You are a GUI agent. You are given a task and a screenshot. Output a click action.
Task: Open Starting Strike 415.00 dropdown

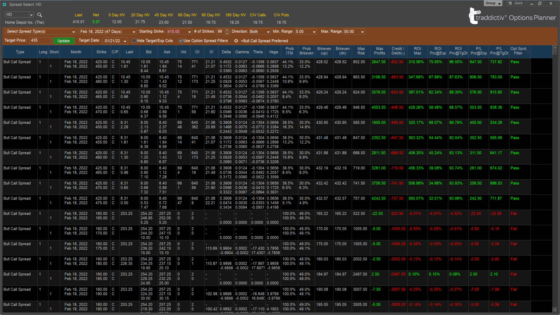click(190, 32)
